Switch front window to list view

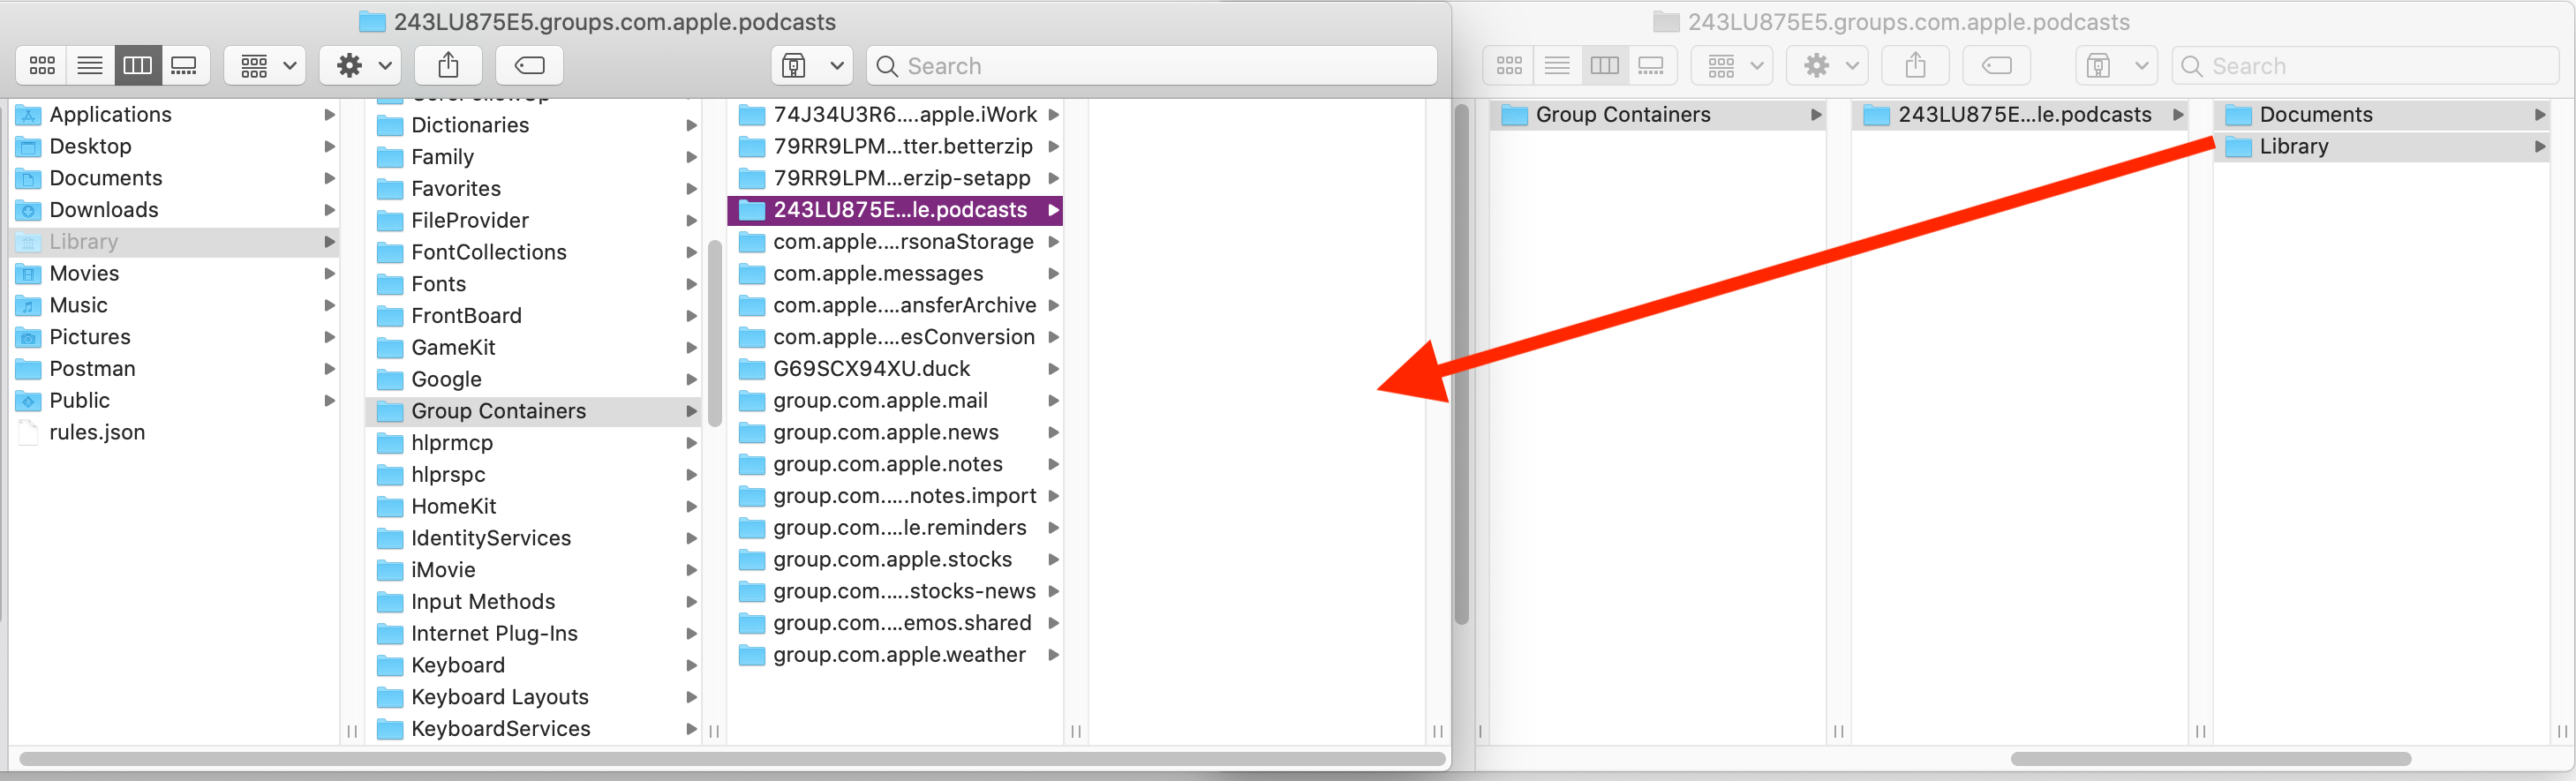pyautogui.click(x=90, y=66)
